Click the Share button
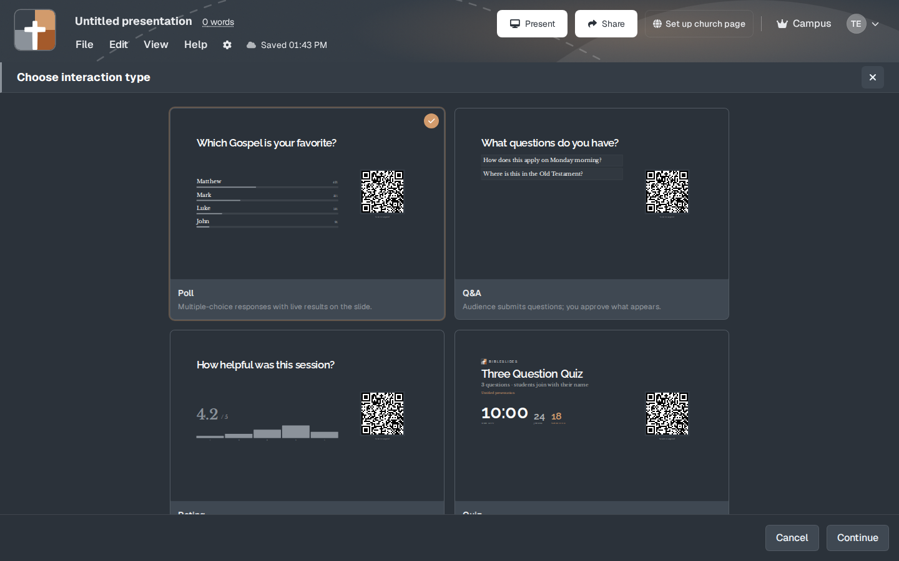The image size is (899, 561). (x=606, y=24)
